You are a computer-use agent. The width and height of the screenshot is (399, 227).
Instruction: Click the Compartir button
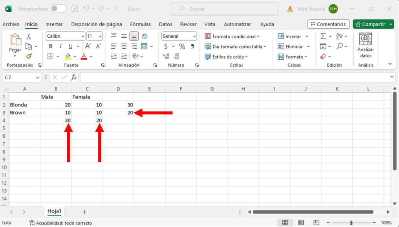pyautogui.click(x=370, y=24)
